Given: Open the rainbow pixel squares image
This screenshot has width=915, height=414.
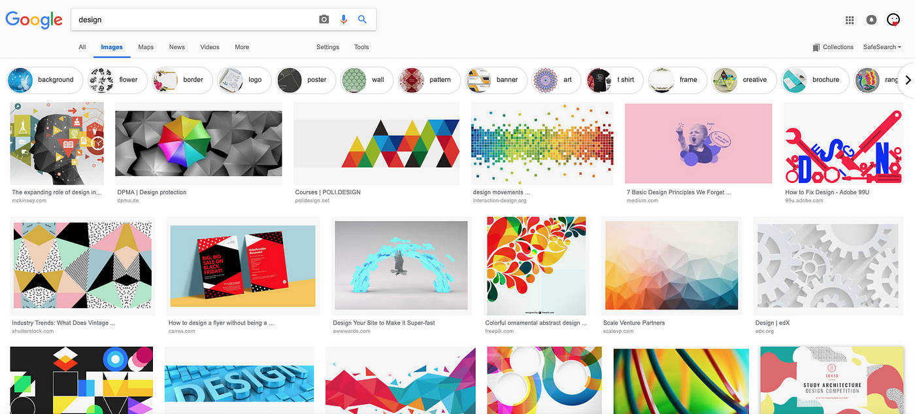Looking at the screenshot, I should pos(542,143).
